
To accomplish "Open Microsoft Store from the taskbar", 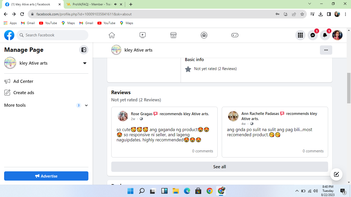I will [198, 191].
